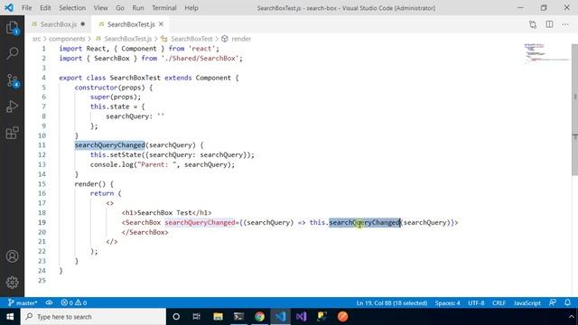Viewport: 578px width, 325px height.
Task: Open Google Chrome from taskbar
Action: (x=259, y=317)
